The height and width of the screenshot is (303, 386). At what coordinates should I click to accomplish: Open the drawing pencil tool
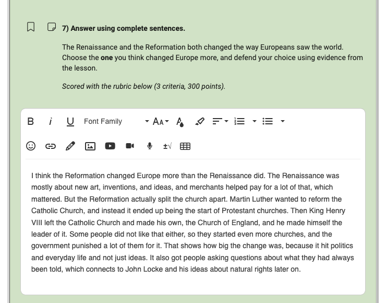(x=70, y=146)
